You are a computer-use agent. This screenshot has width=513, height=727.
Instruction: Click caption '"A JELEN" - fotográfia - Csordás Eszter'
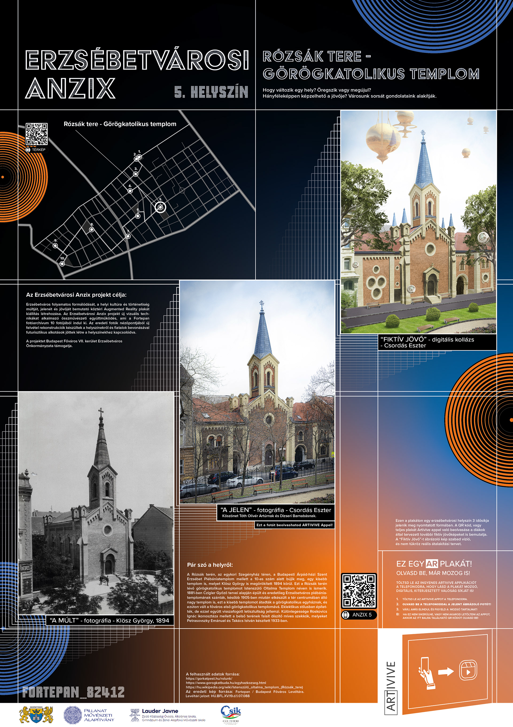coord(276,510)
